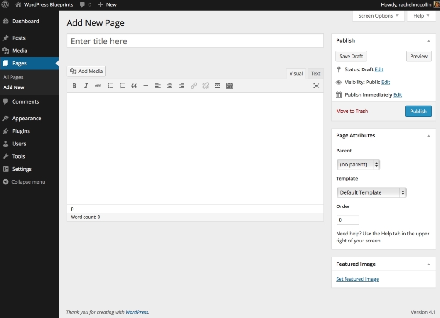Open the Plugins menu
440x318 pixels.
(x=29, y=131)
